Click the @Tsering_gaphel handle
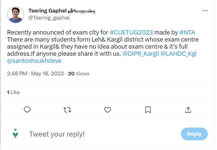Image resolution: width=217 pixels, height=150 pixels. pyautogui.click(x=49, y=18)
